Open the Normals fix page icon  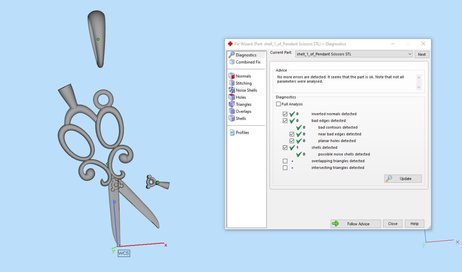[232, 76]
